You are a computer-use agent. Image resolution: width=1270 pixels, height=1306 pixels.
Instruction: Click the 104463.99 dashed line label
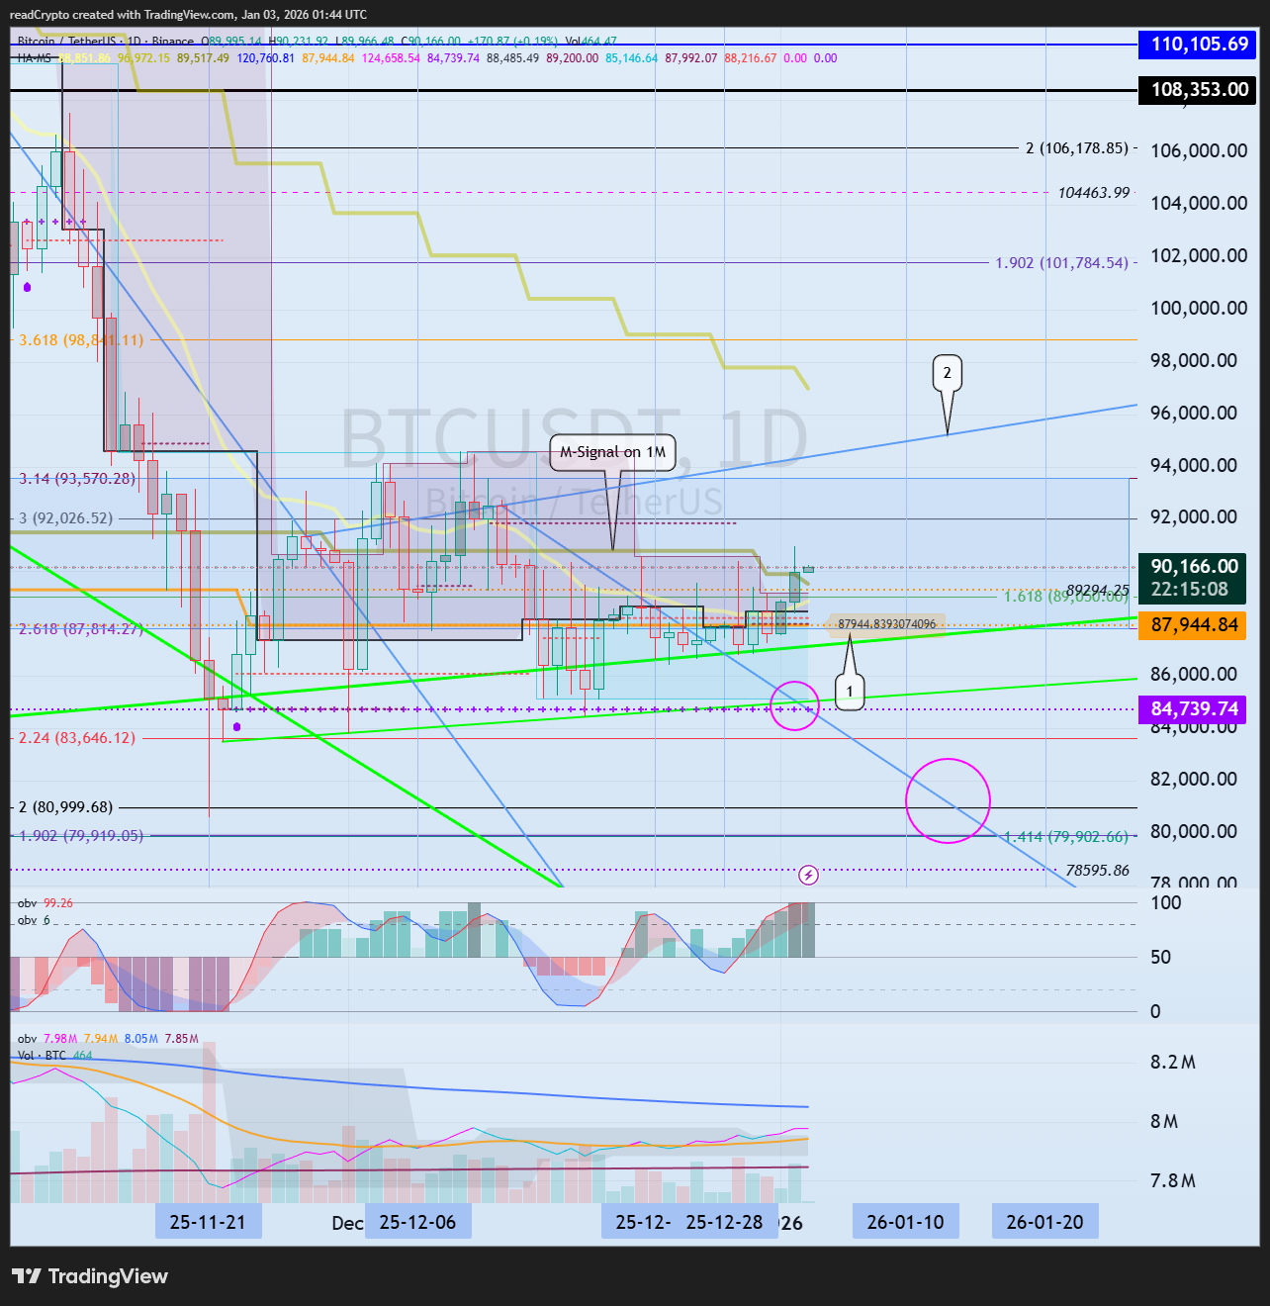[x=1093, y=193]
